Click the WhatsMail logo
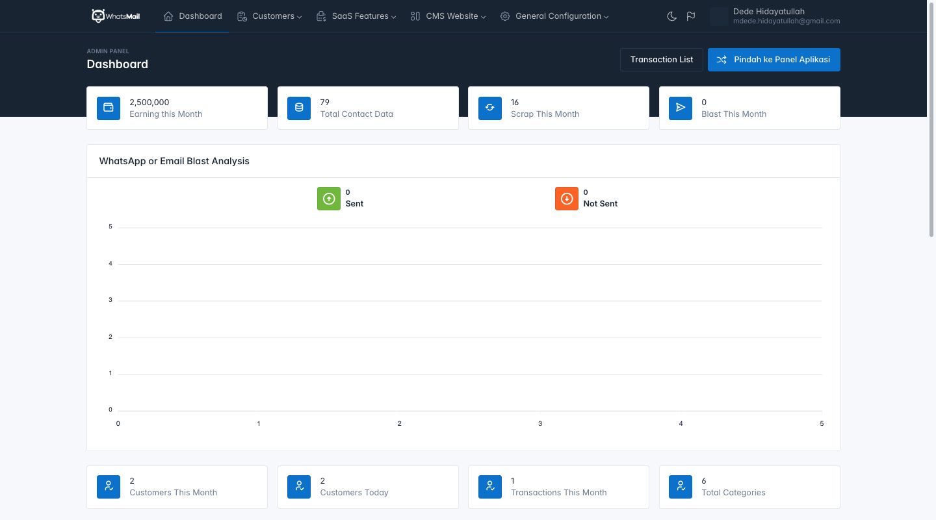This screenshot has height=520, width=936. (x=116, y=16)
